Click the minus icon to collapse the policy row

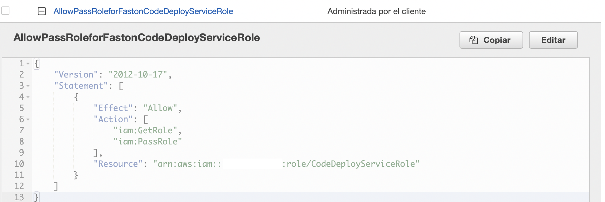click(42, 11)
